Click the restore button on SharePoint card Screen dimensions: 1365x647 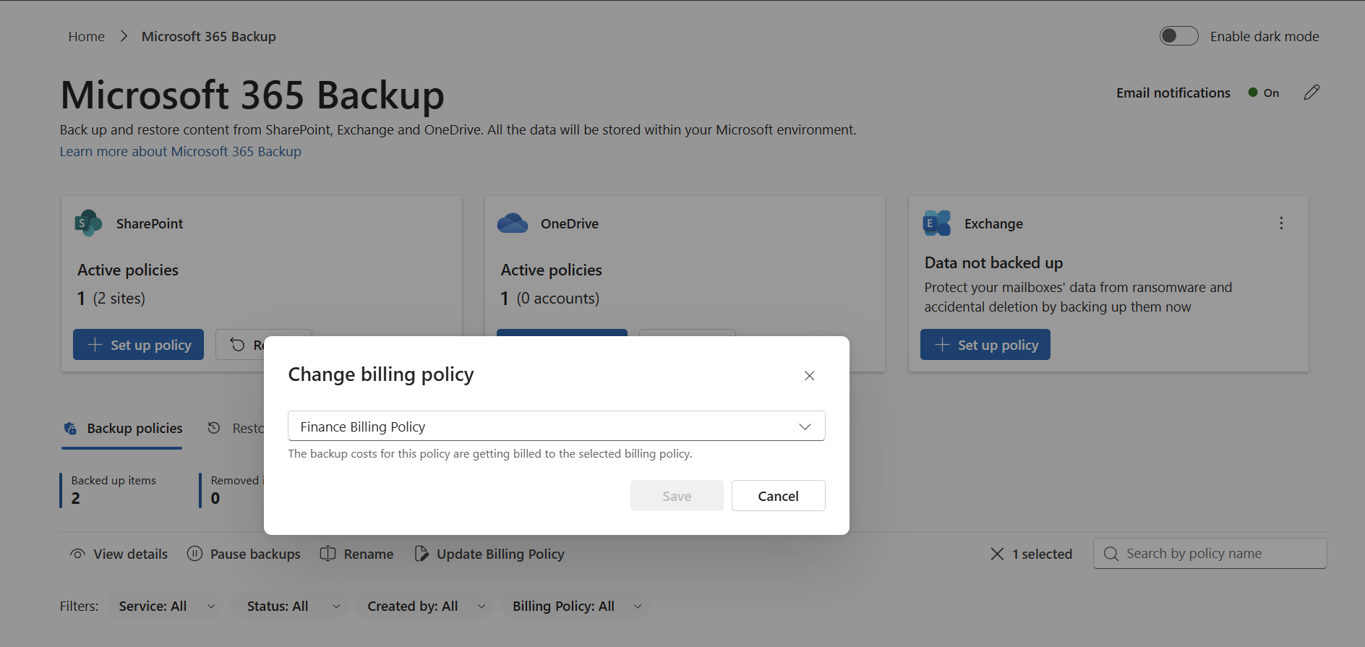[240, 345]
